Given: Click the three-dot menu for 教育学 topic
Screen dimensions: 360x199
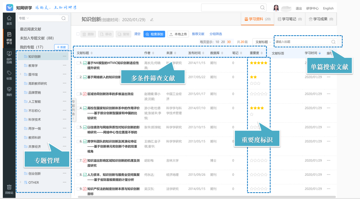Looking at the screenshot, I should point(64,65).
